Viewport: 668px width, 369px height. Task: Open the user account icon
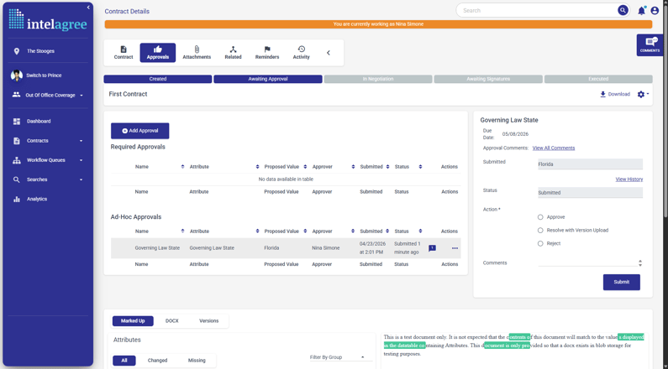pyautogui.click(x=655, y=11)
